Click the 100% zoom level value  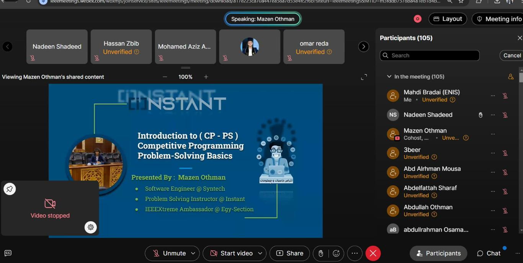[185, 77]
